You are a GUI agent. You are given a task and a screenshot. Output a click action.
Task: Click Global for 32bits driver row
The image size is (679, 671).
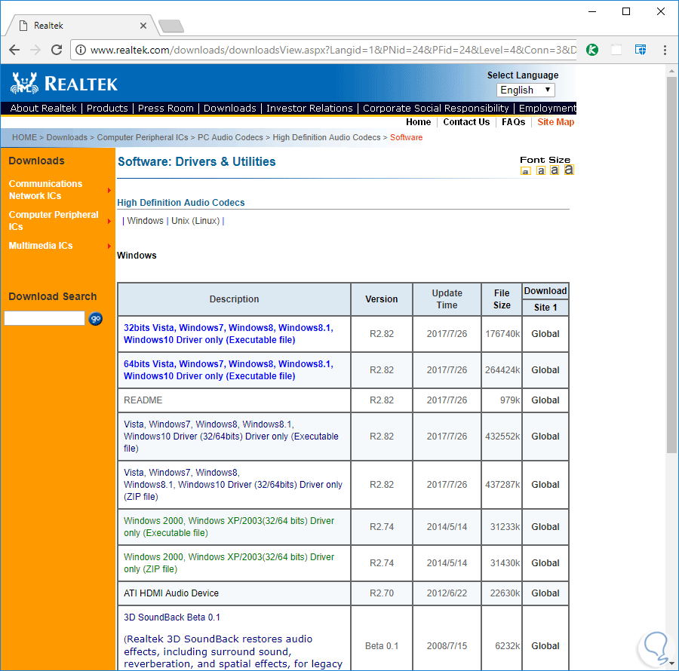[x=545, y=334]
